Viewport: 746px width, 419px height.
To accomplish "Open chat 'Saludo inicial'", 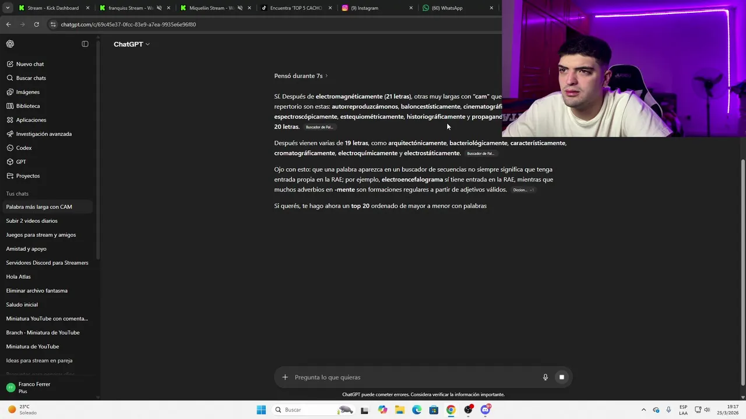I will 47,305.
